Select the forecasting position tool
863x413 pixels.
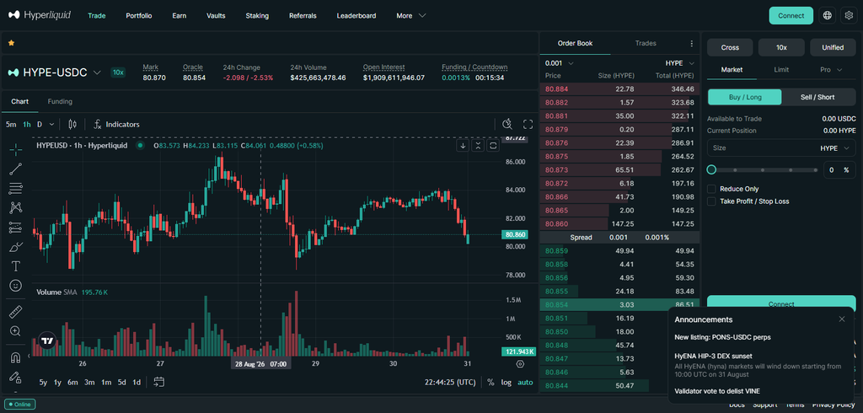click(x=16, y=228)
